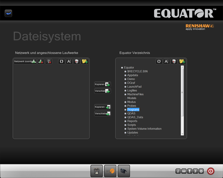
Task: Create new folder in Equator Verzeichnis
Action: [182, 61]
